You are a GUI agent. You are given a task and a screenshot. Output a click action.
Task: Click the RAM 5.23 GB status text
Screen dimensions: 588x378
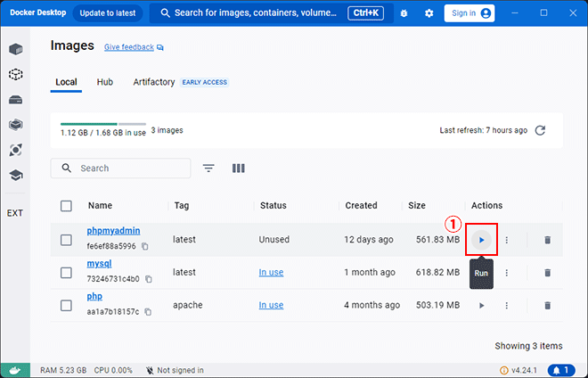[x=63, y=371]
